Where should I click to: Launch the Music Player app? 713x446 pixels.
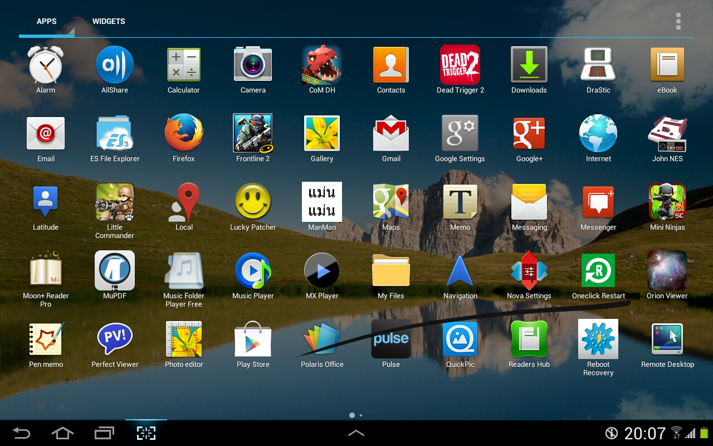coord(253,270)
